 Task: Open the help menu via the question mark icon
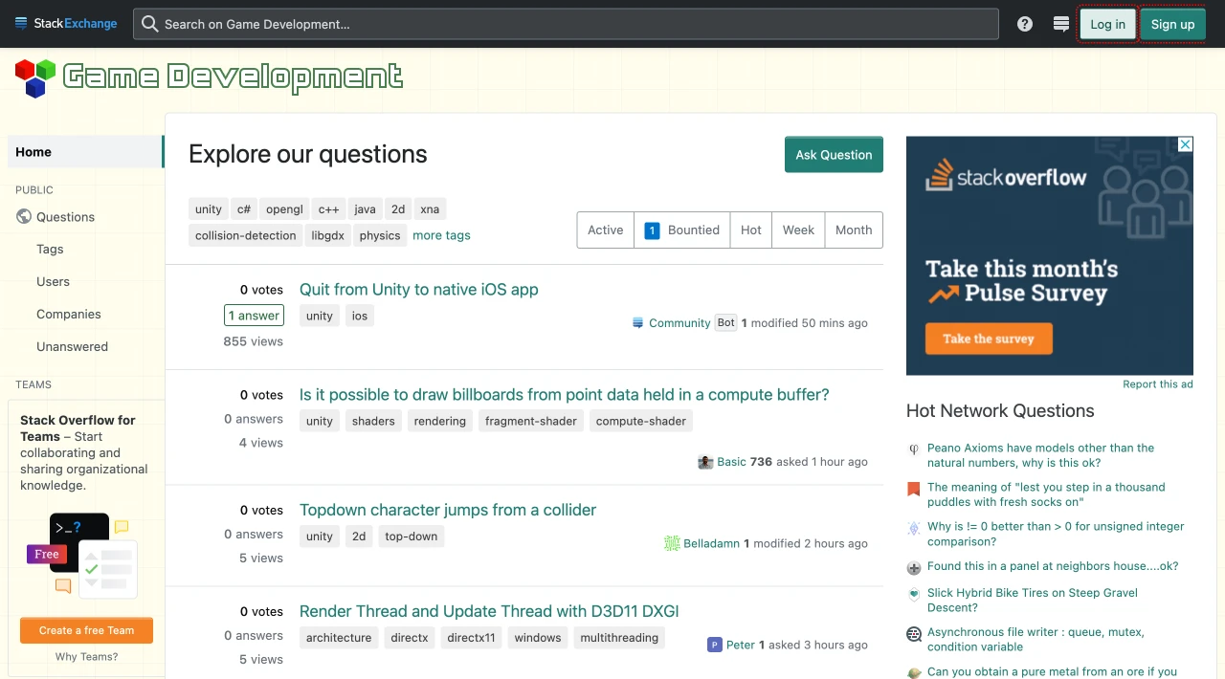coord(1024,24)
